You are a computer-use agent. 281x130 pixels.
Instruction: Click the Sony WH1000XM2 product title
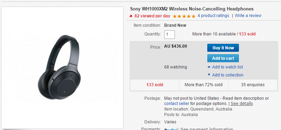(192, 9)
